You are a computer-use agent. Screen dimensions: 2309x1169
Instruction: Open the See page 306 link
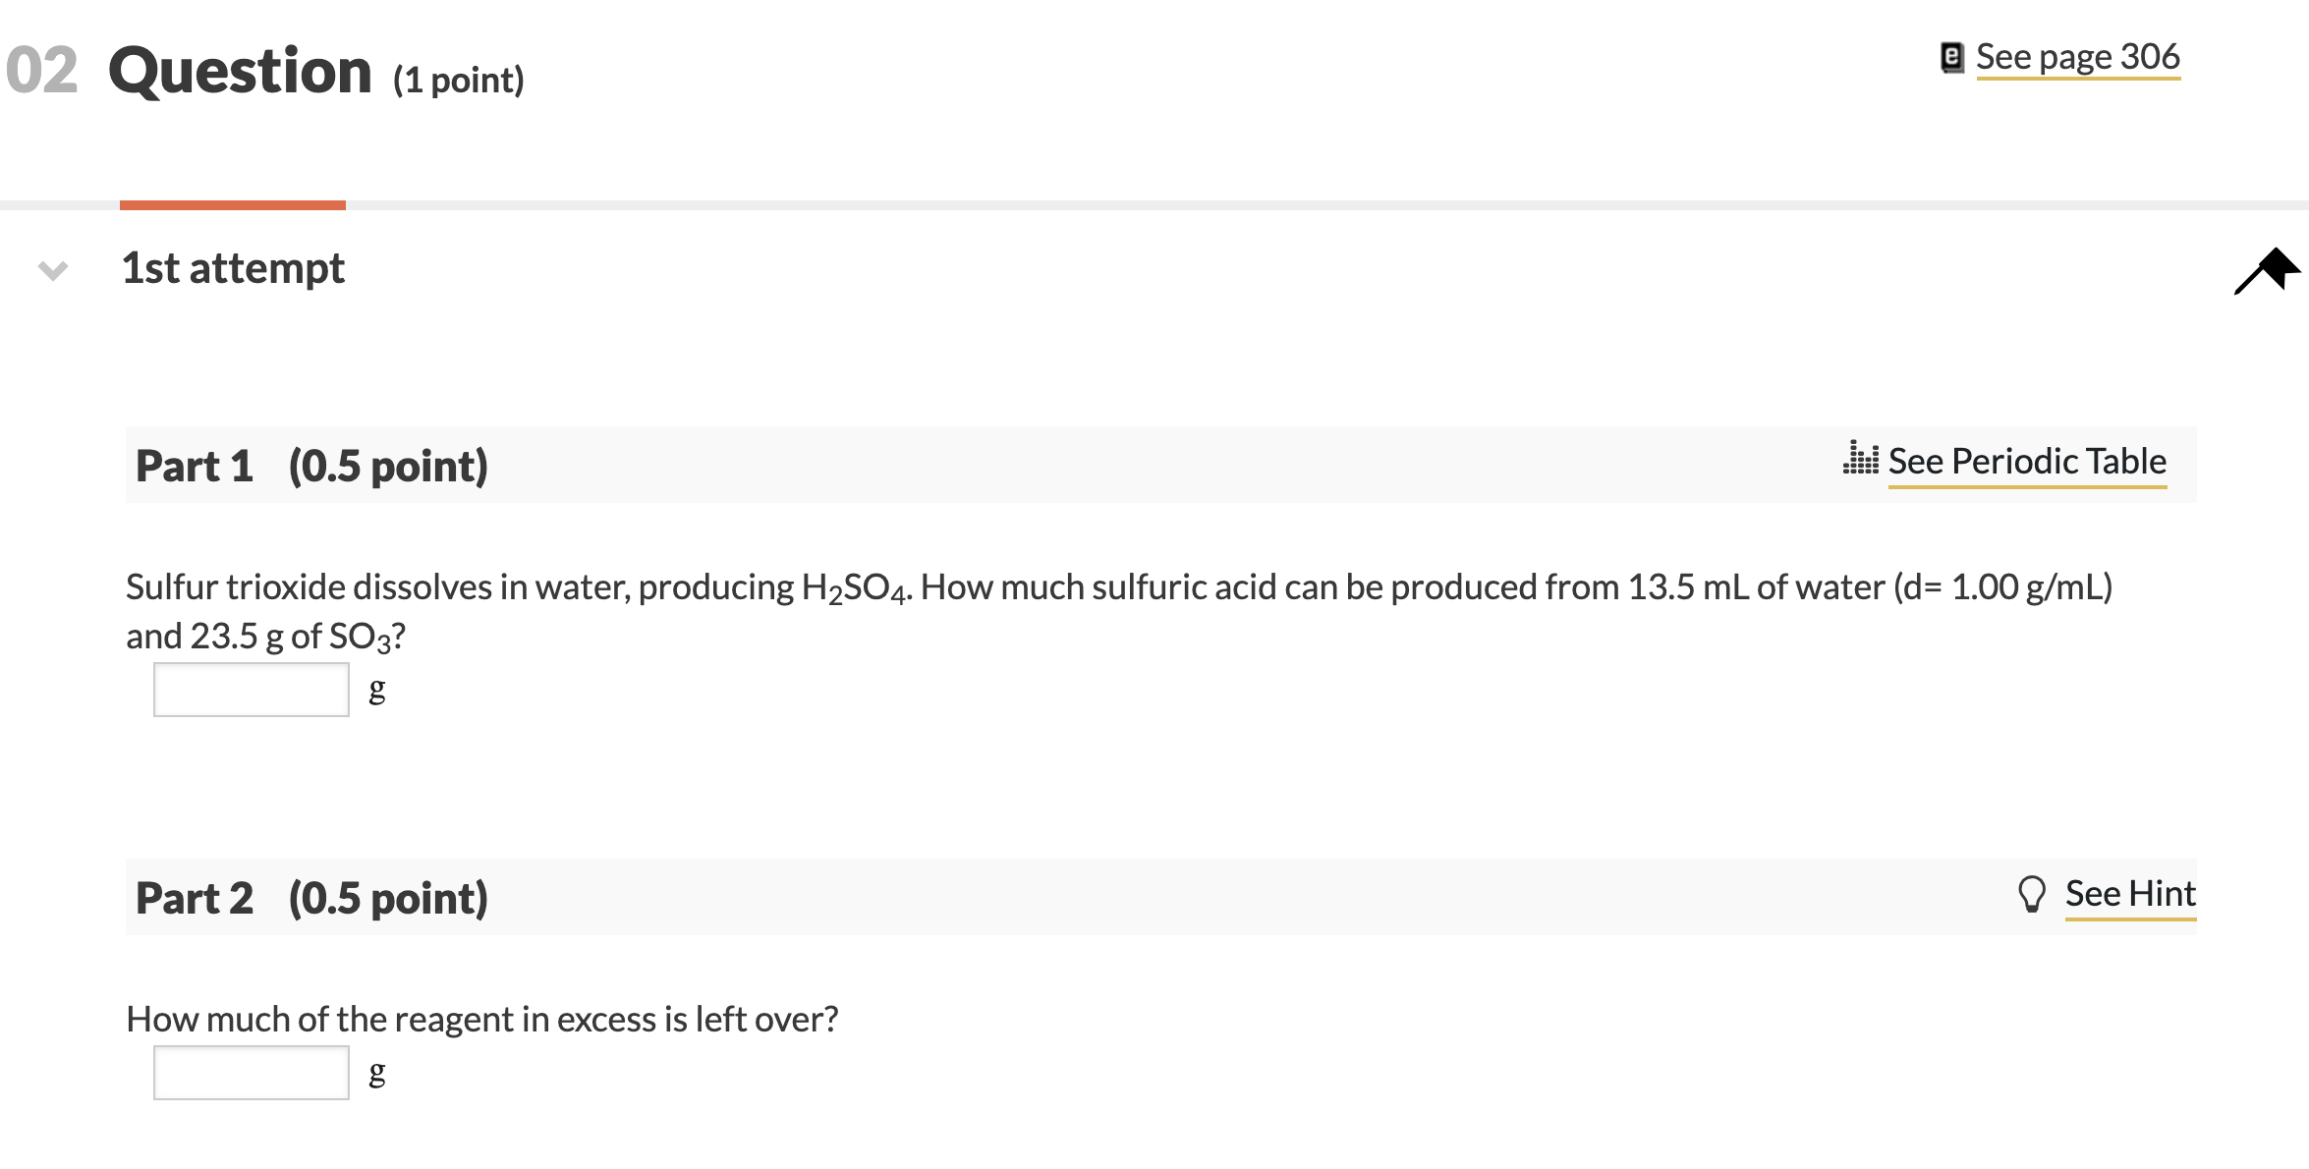point(2077,57)
